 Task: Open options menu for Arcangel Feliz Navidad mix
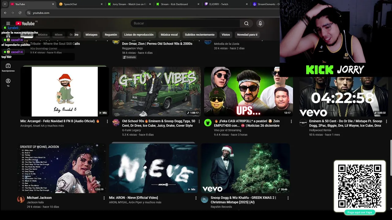point(107,121)
